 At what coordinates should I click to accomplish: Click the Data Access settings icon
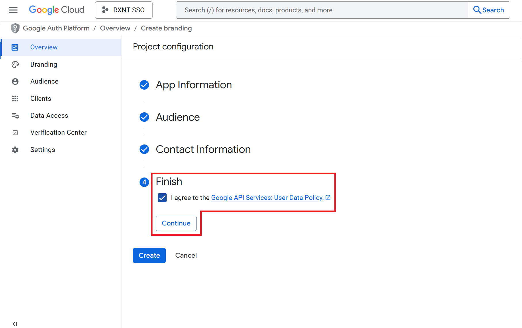(15, 116)
